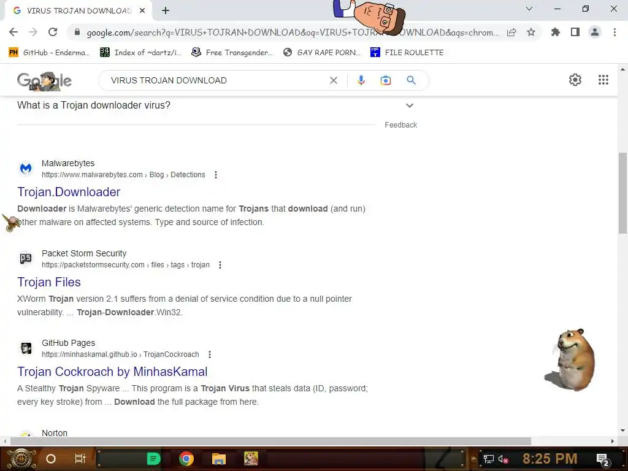Click the Norton result site name
Image resolution: width=628 pixels, height=471 pixels.
click(55, 433)
